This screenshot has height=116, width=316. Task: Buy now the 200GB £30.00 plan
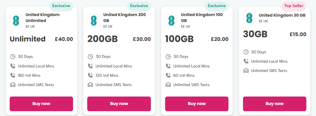[119, 104]
